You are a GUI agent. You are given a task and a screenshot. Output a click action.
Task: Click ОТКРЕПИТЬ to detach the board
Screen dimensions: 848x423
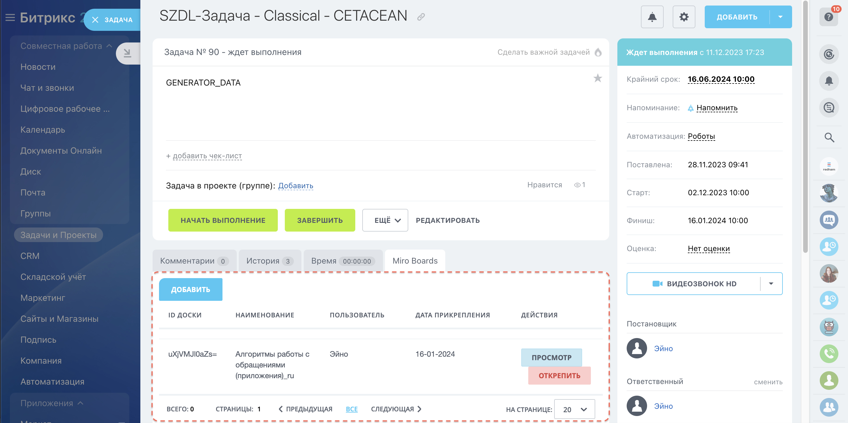point(559,376)
